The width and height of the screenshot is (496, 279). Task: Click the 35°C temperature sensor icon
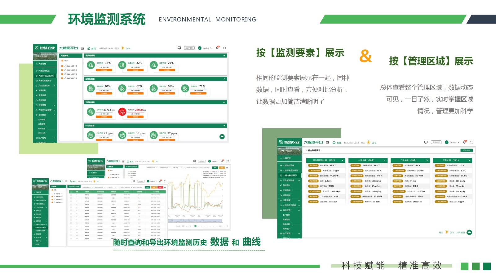pyautogui.click(x=91, y=65)
